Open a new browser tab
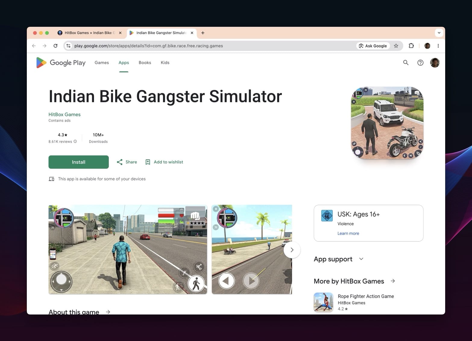 [203, 33]
